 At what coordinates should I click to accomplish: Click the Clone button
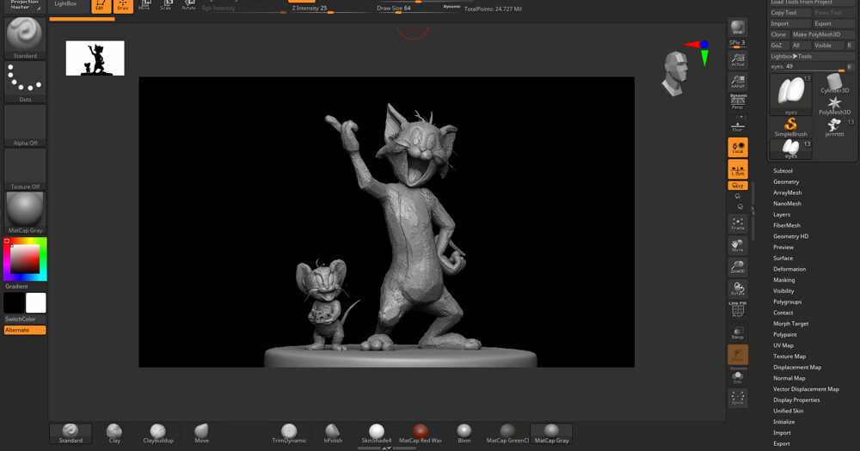pyautogui.click(x=779, y=34)
